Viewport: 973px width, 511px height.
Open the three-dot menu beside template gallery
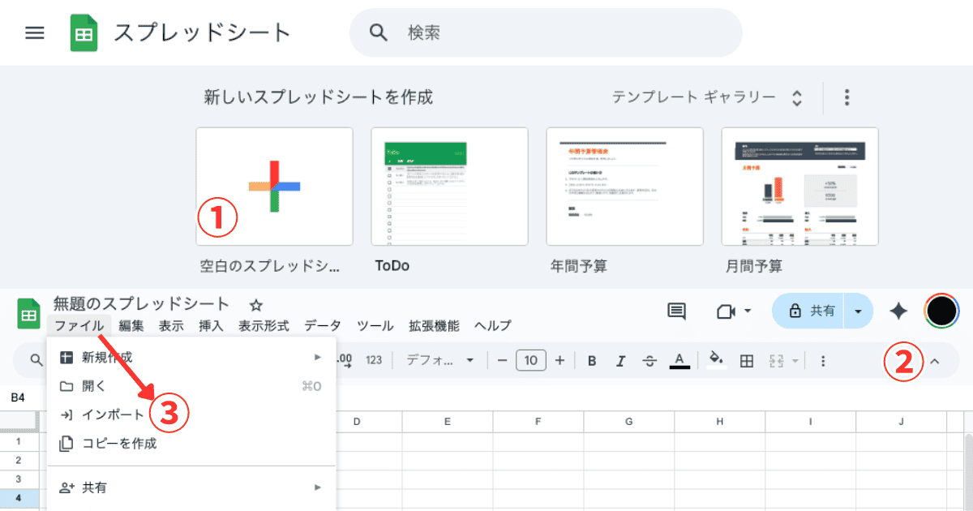coord(847,97)
